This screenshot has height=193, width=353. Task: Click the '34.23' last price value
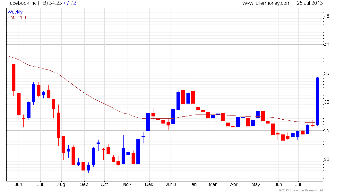coord(56,3)
